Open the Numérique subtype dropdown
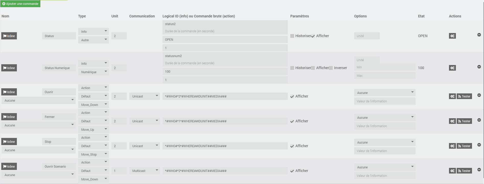This screenshot has height=184, width=484. tap(94, 72)
